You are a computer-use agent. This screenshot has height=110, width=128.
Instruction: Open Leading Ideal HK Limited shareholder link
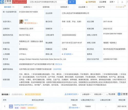pyautogui.click(x=24, y=105)
